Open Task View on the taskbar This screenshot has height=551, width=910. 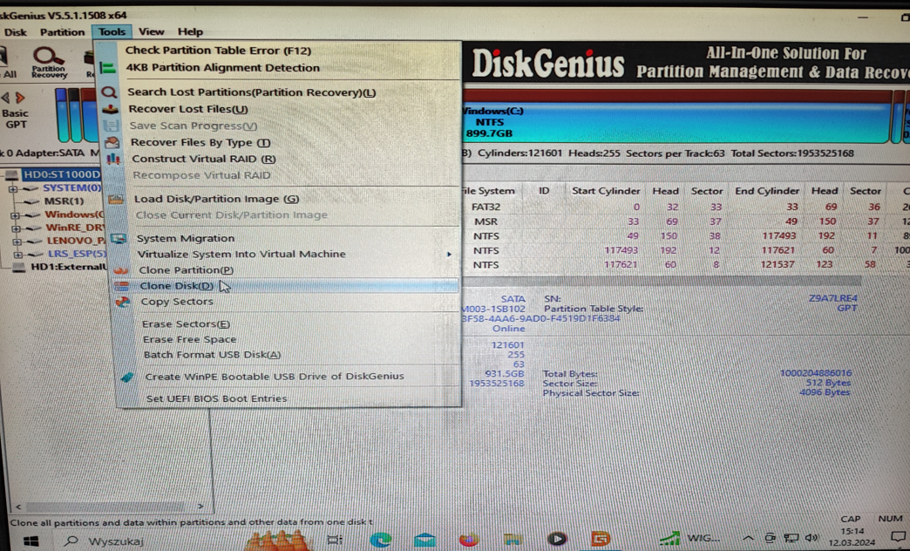click(335, 540)
